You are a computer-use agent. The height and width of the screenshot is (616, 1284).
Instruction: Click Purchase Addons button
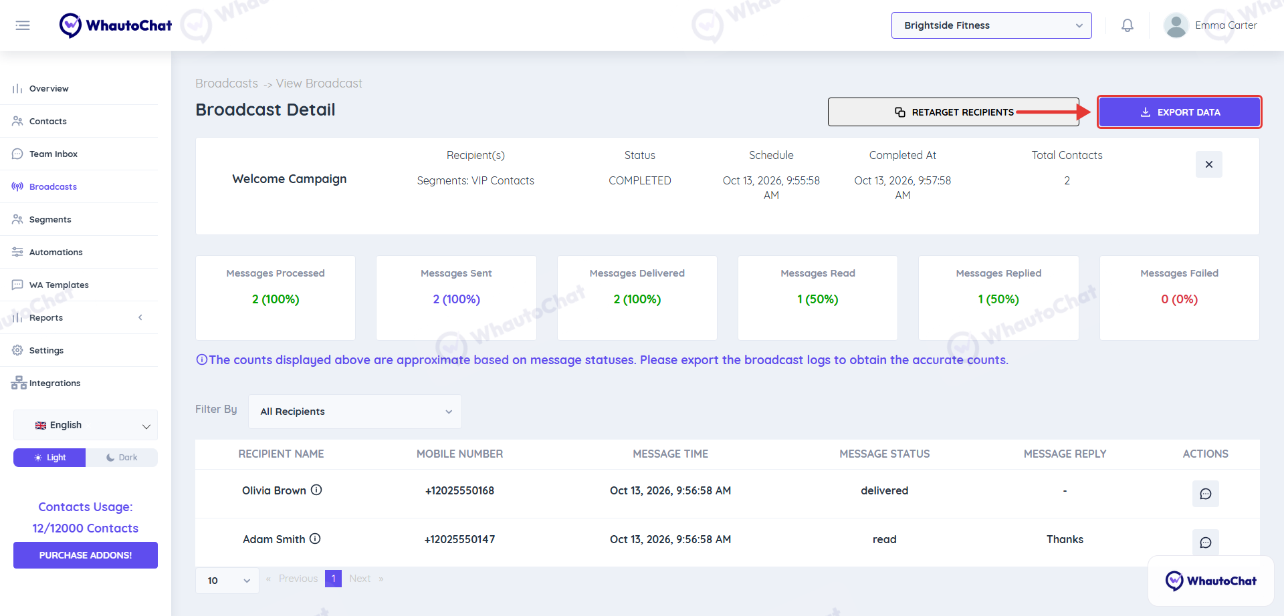point(86,555)
